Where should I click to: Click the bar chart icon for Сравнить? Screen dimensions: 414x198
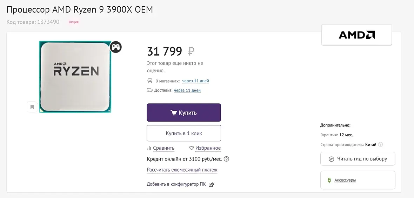149,148
